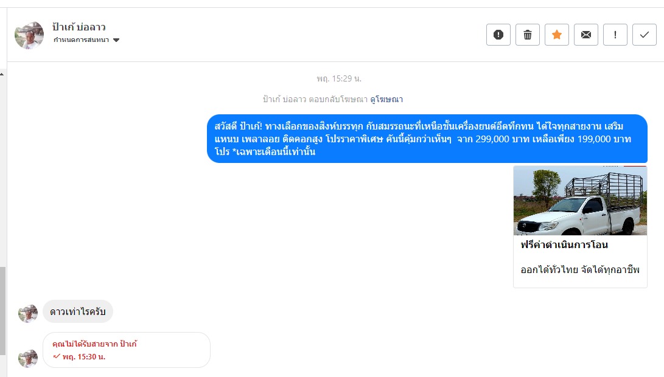Select the ดาวเท่าไรครับ message bubble
Viewport: 664px width, 377px height.
point(78,311)
